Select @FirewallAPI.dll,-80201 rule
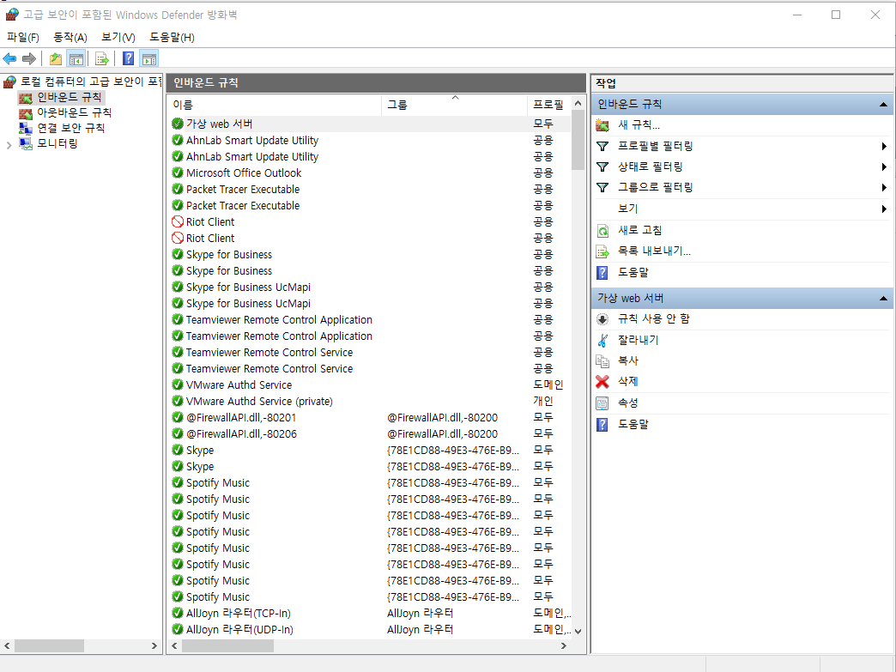Viewport: 896px width, 672px height. pos(370,418)
